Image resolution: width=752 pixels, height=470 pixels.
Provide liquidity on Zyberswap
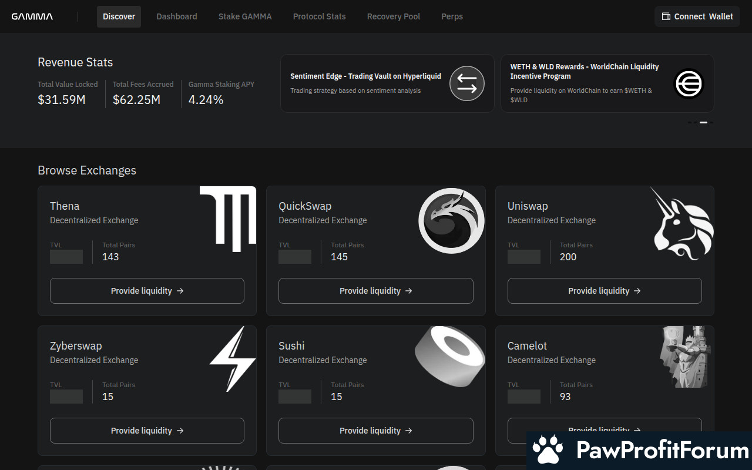pyautogui.click(x=147, y=431)
